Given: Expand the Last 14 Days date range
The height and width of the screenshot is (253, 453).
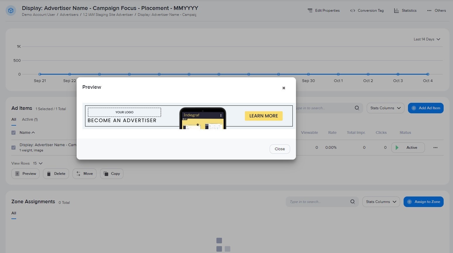Looking at the screenshot, I should pyautogui.click(x=427, y=39).
